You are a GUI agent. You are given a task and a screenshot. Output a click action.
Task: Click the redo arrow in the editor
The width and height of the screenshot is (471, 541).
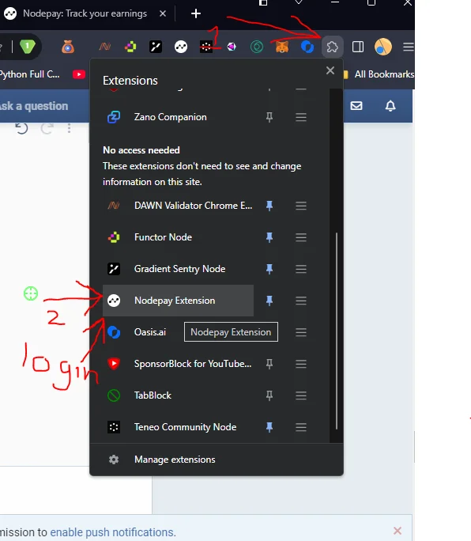[x=47, y=128]
